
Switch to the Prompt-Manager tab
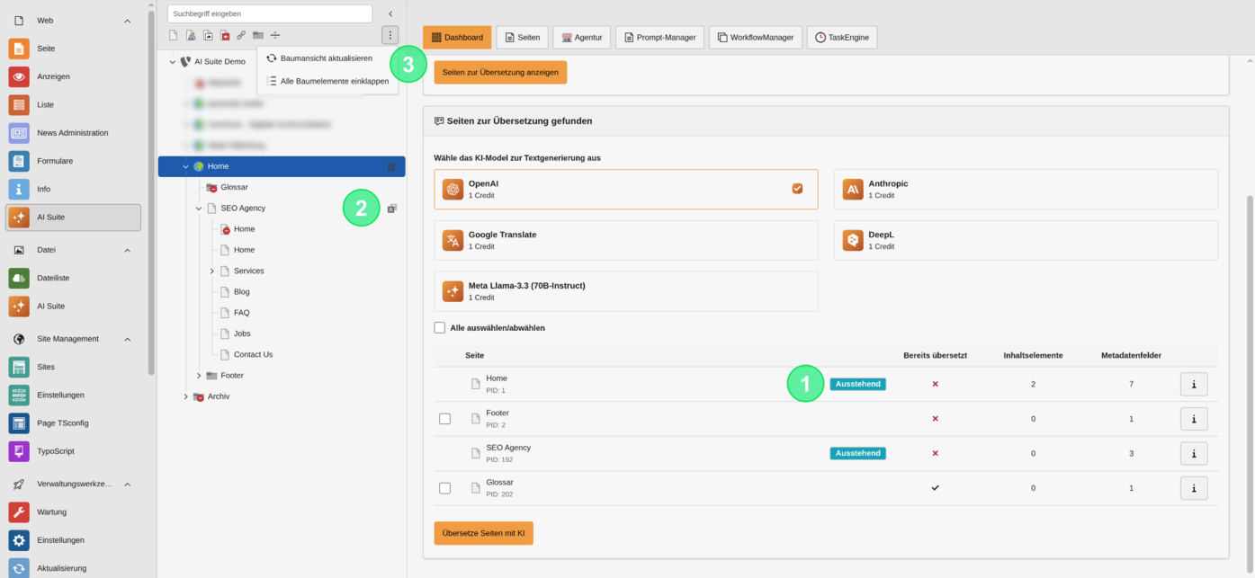coord(659,38)
